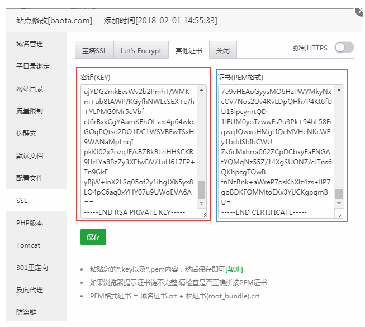This screenshot has width=365, height=327.
Task: Click the green 保存 button
Action: point(93,237)
